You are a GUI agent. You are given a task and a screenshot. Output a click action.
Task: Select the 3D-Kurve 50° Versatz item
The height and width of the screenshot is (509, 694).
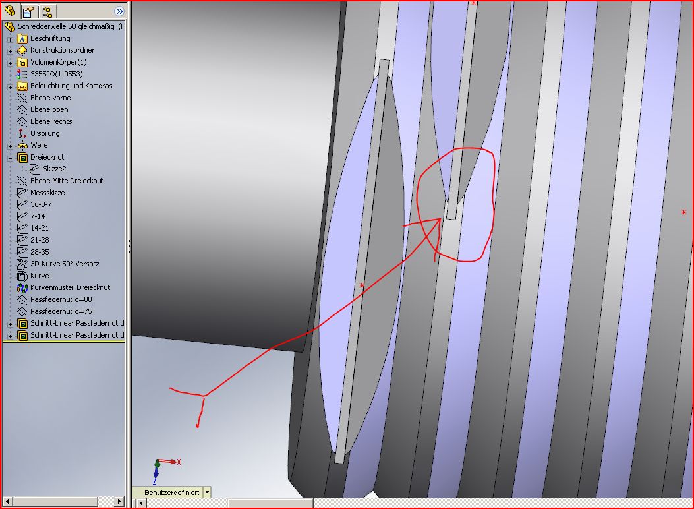(x=65, y=264)
